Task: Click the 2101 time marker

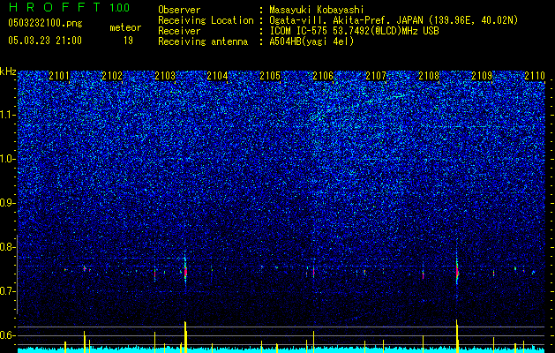Action: pyautogui.click(x=59, y=76)
